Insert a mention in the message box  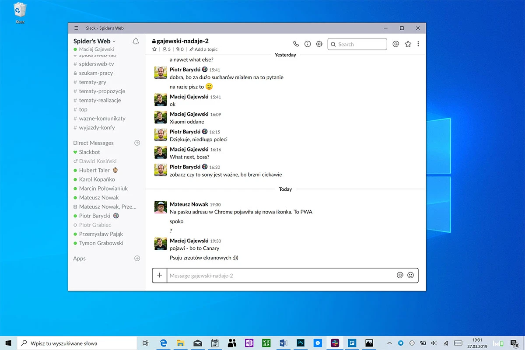coord(400,275)
